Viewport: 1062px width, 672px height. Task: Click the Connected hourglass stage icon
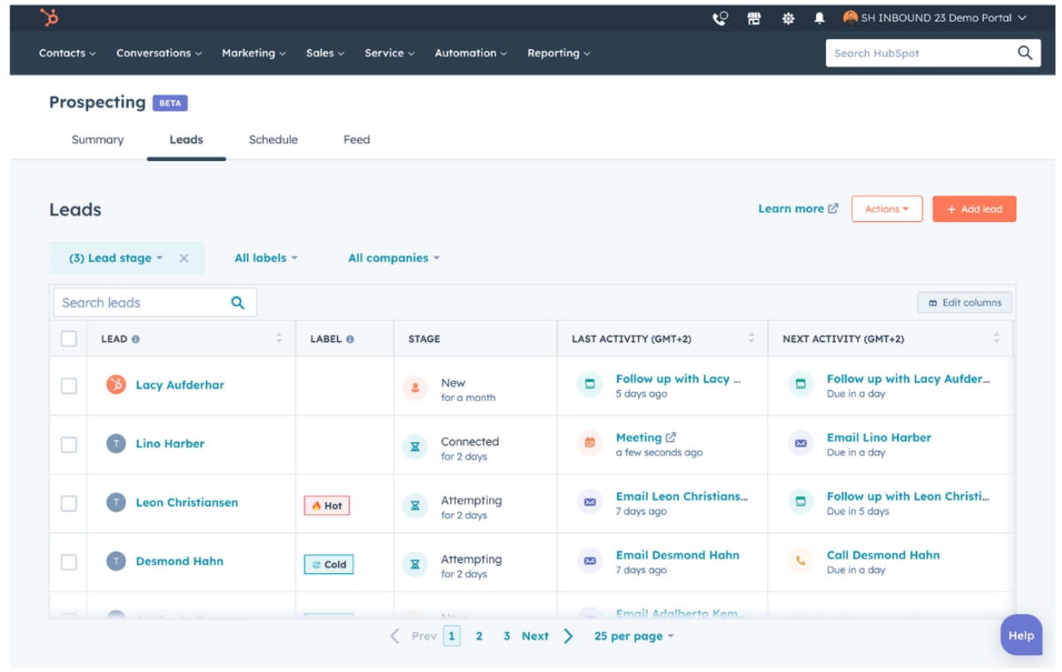tap(415, 447)
